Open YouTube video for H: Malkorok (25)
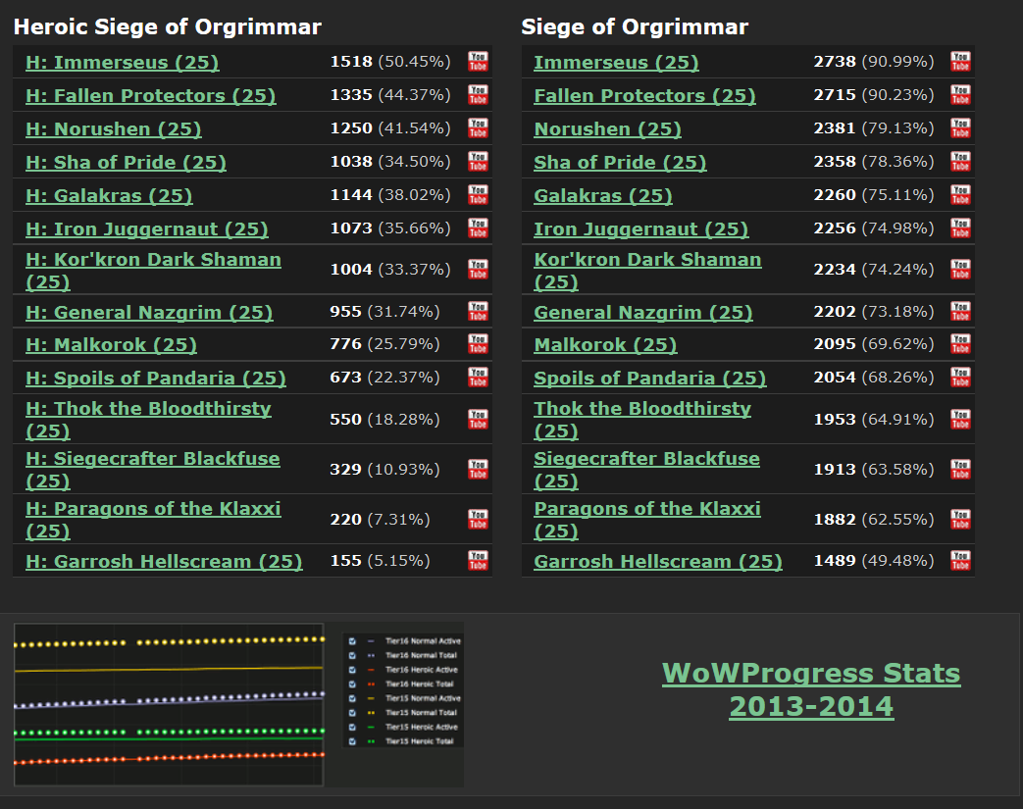This screenshot has height=809, width=1023. click(x=479, y=344)
